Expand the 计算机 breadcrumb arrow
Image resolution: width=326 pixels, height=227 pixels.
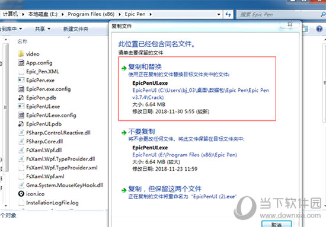click(x=23, y=14)
